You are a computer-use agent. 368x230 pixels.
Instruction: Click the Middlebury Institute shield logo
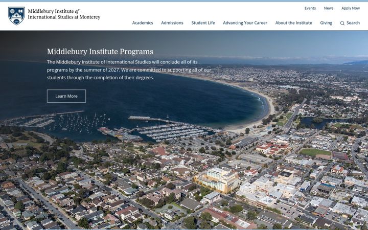(x=16, y=15)
